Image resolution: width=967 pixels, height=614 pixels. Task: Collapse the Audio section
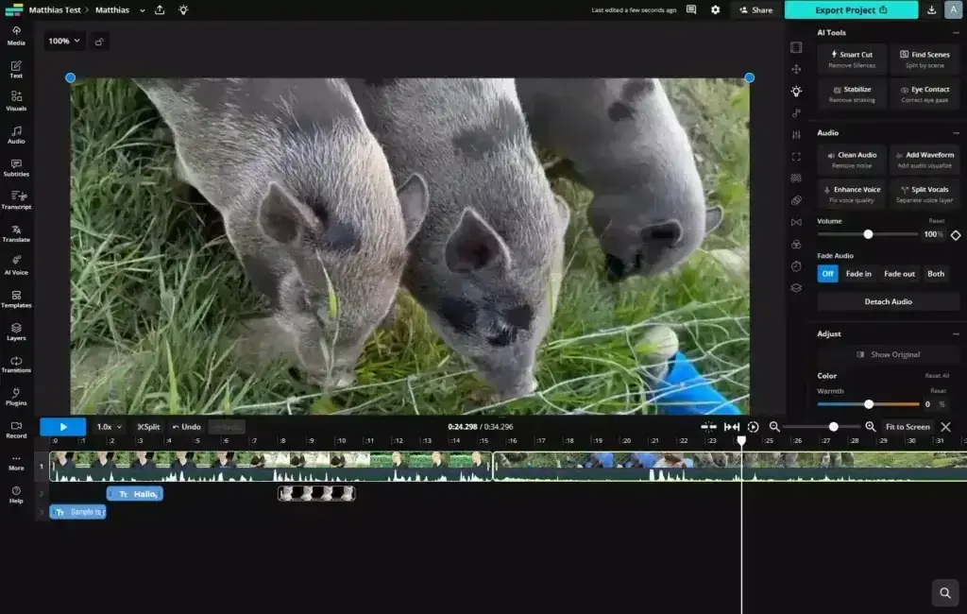click(x=956, y=133)
